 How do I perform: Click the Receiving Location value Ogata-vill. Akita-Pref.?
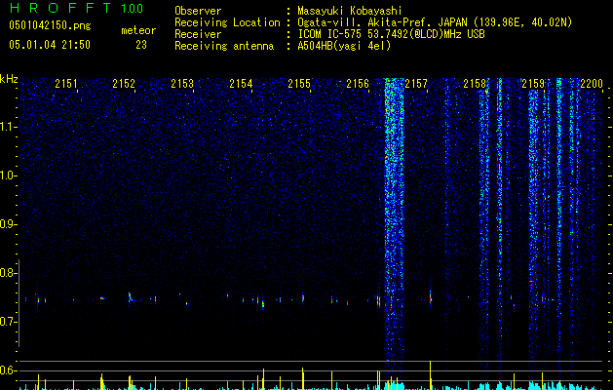[364, 22]
